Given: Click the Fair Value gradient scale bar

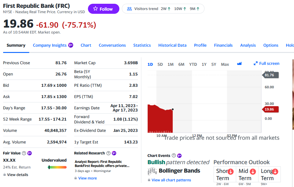Looking at the screenshot, I should 57,167.
